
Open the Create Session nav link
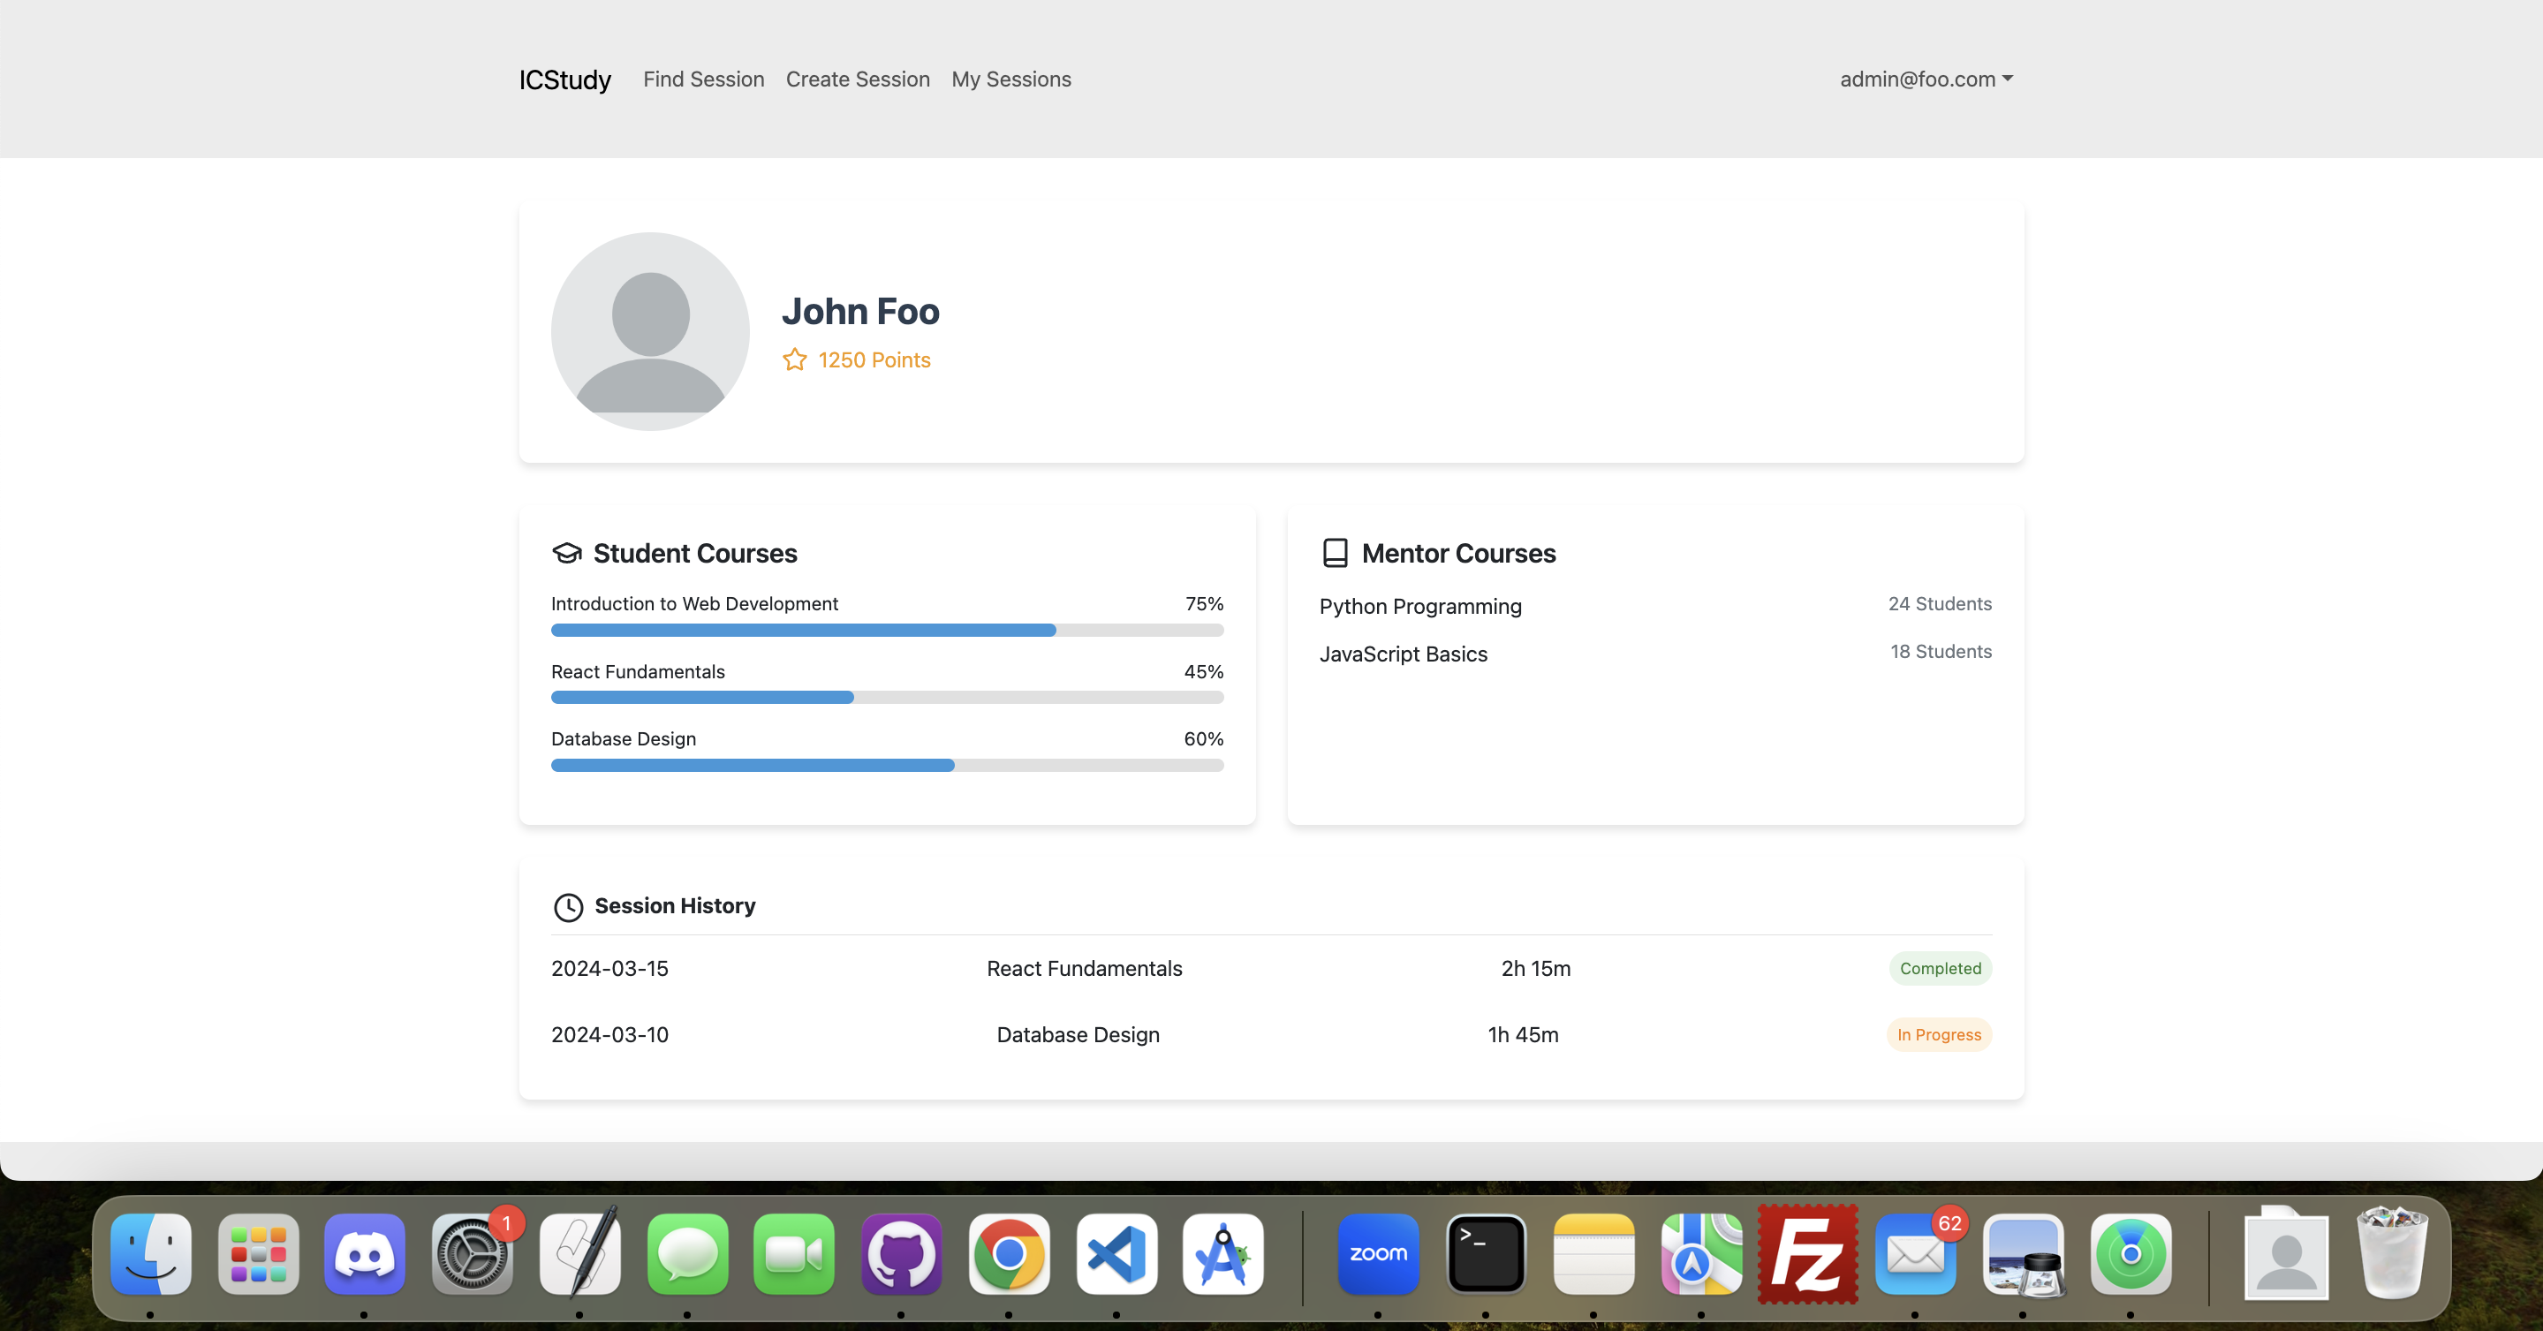tap(857, 79)
